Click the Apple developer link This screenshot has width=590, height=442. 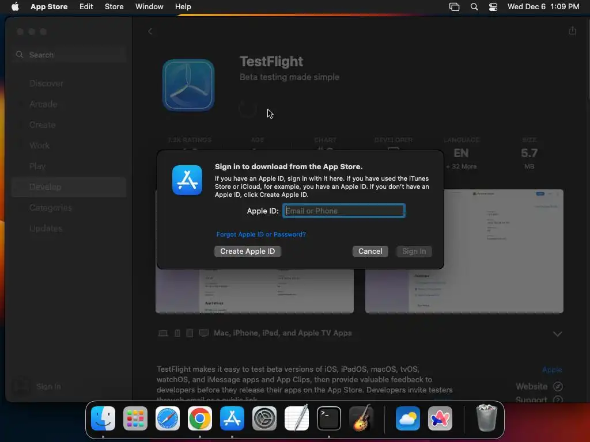pos(552,370)
